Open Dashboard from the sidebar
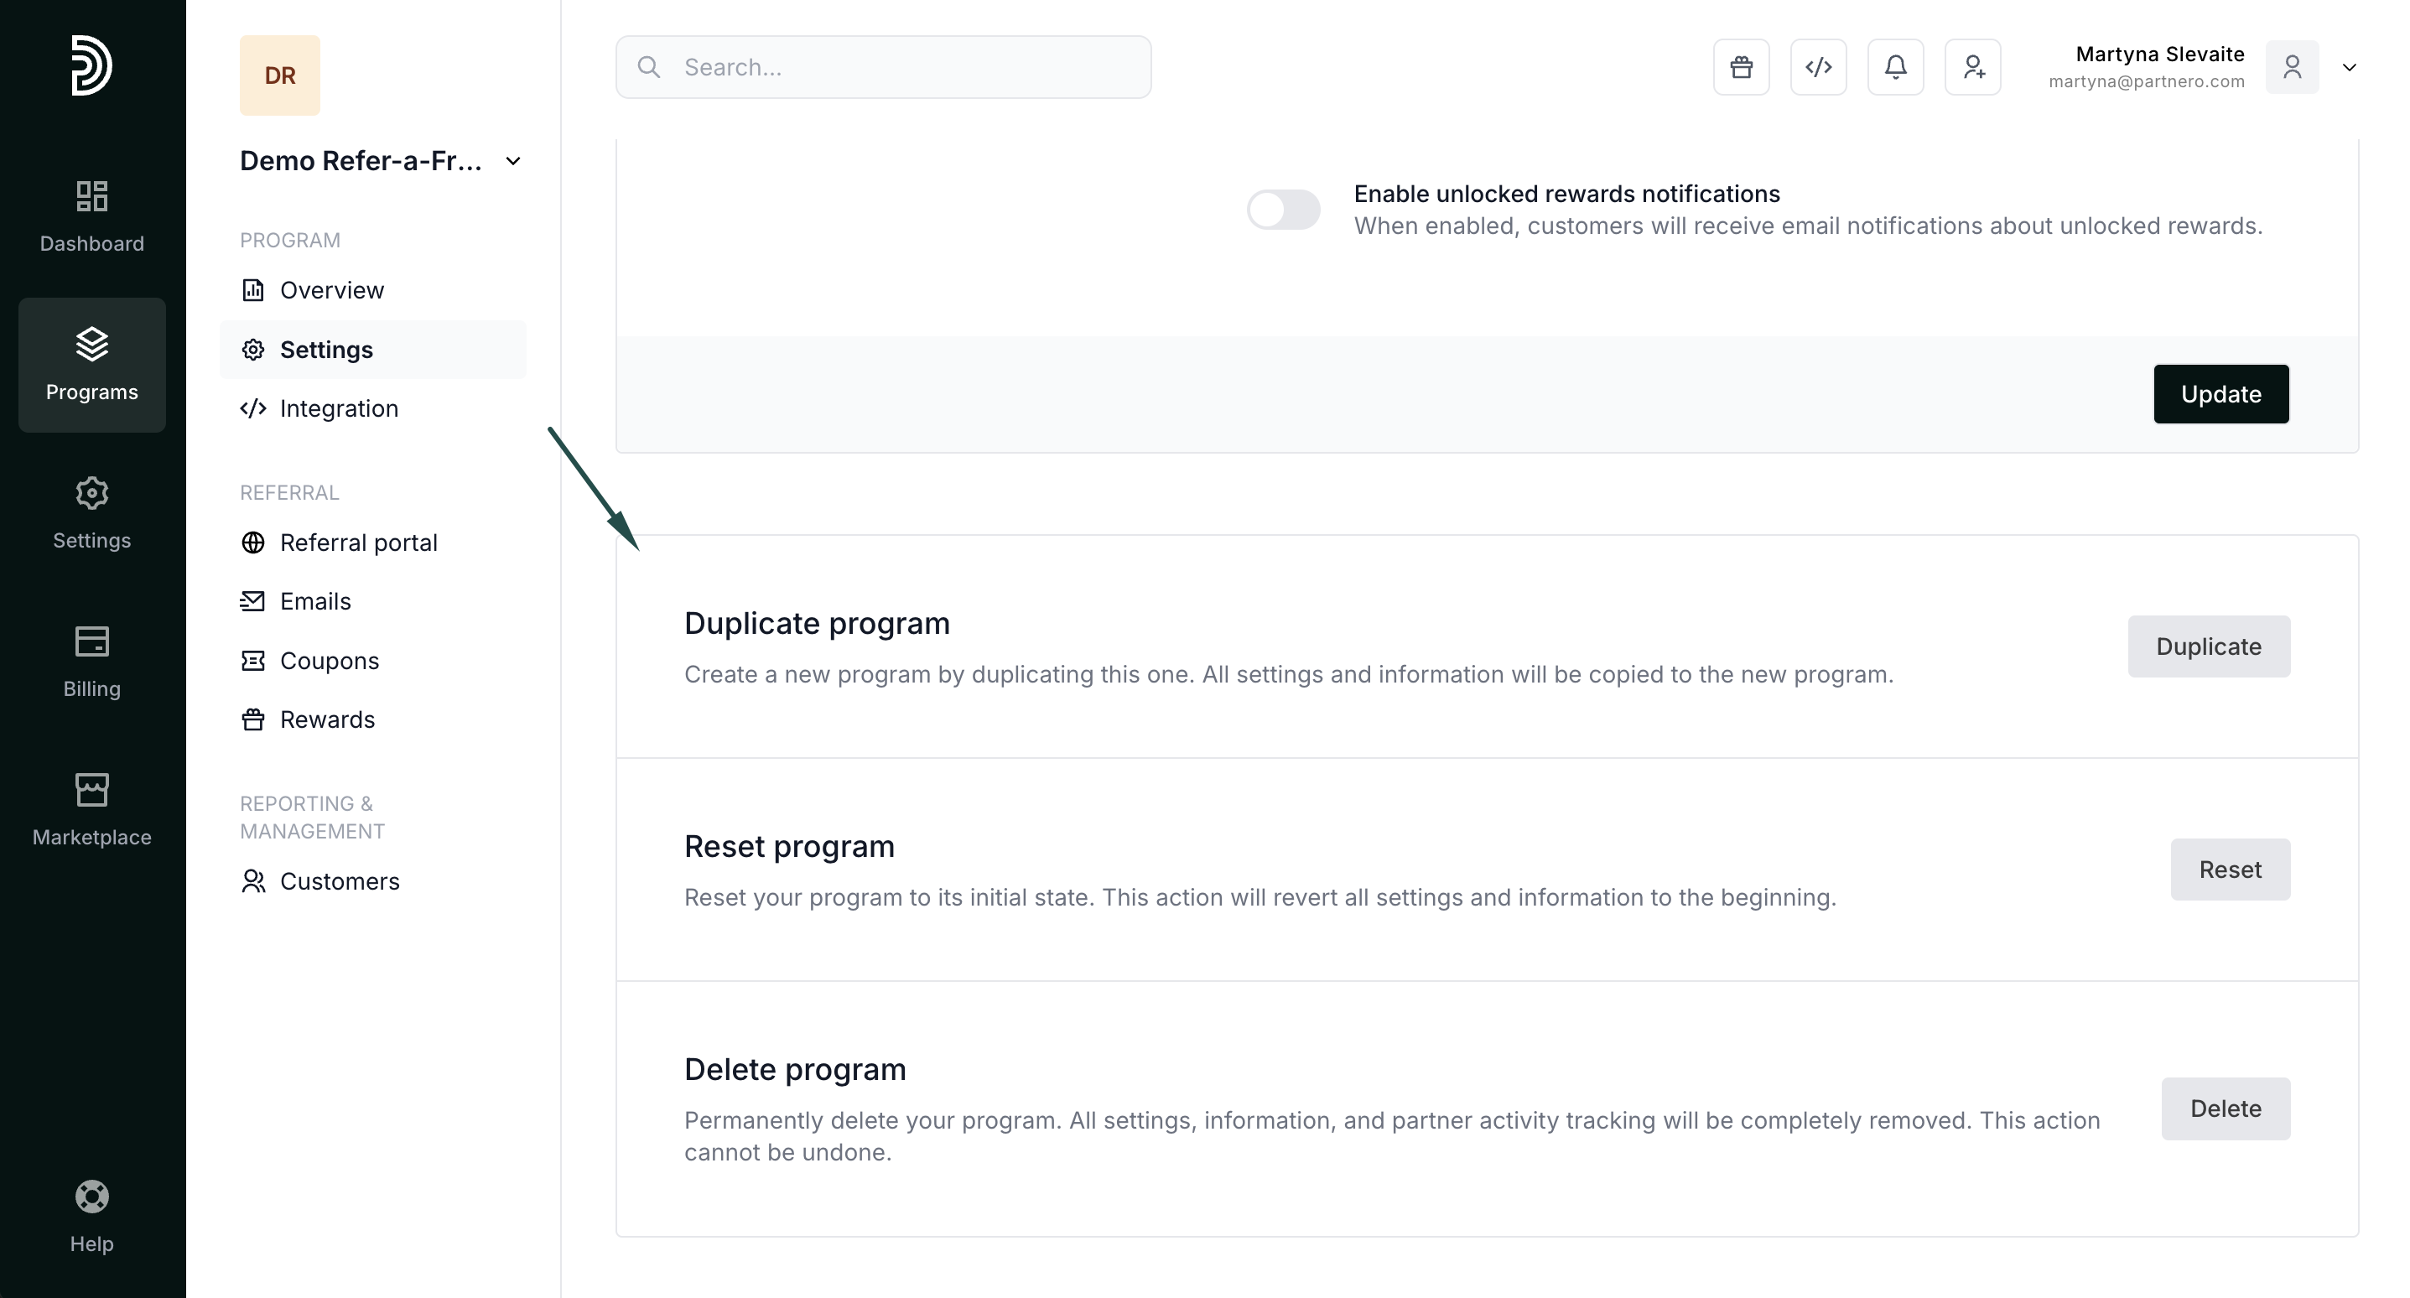Viewport: 2410px width, 1298px height. point(91,216)
